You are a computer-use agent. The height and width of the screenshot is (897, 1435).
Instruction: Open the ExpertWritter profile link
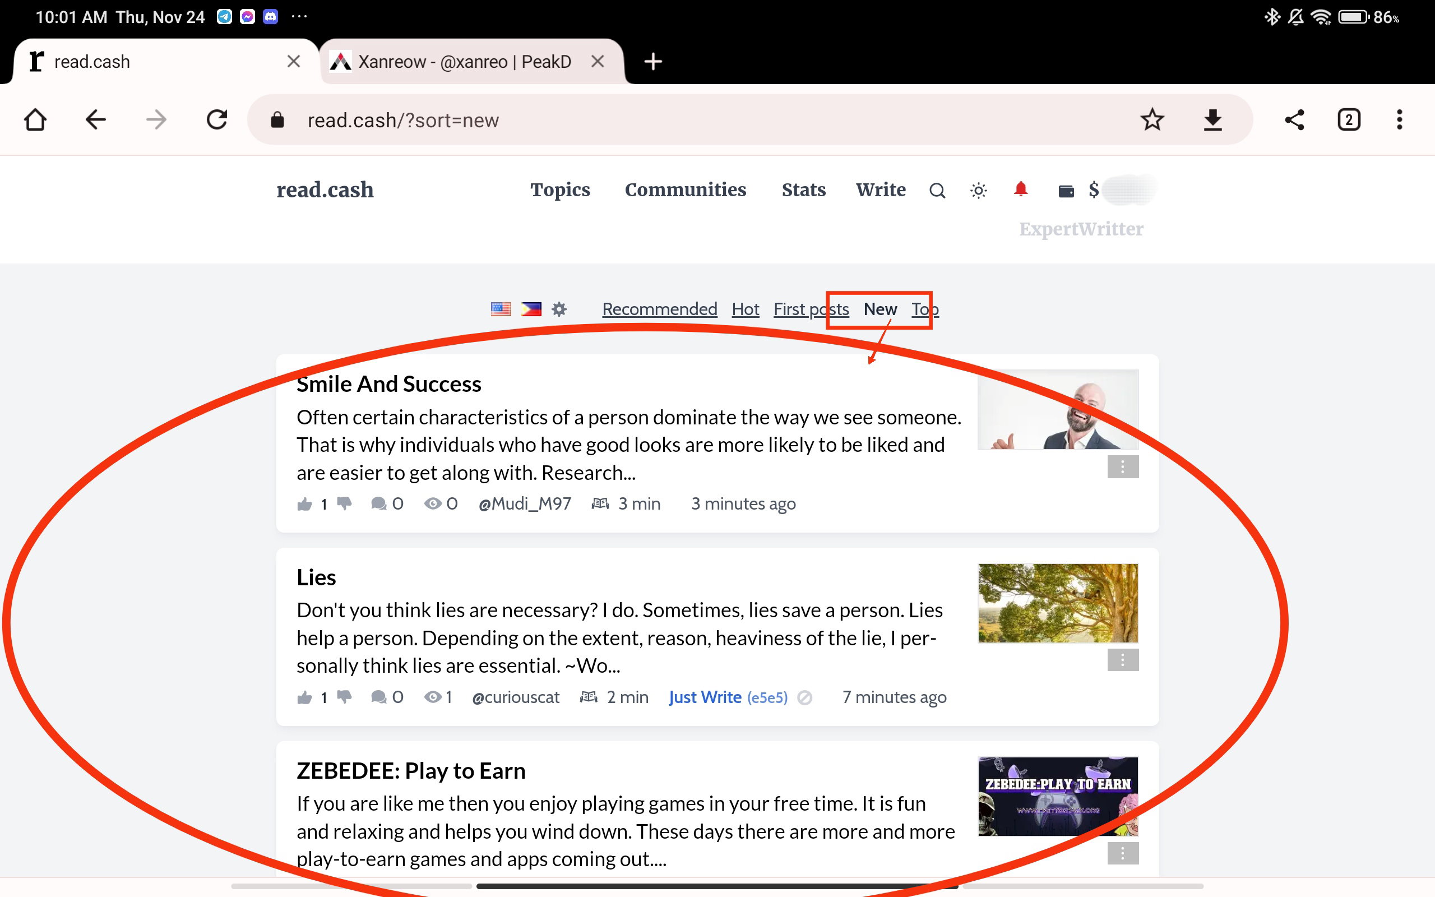pos(1081,229)
